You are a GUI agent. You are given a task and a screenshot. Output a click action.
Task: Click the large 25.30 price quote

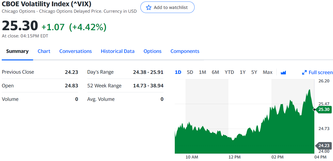pyautogui.click(x=20, y=26)
